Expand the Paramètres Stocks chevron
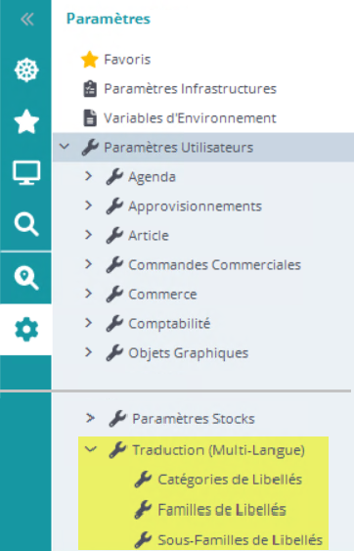 90,418
